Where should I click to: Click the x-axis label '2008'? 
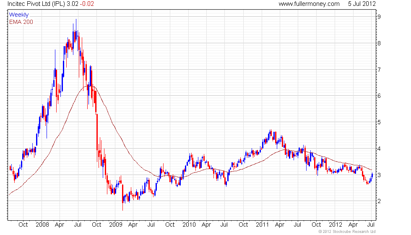tap(42, 225)
